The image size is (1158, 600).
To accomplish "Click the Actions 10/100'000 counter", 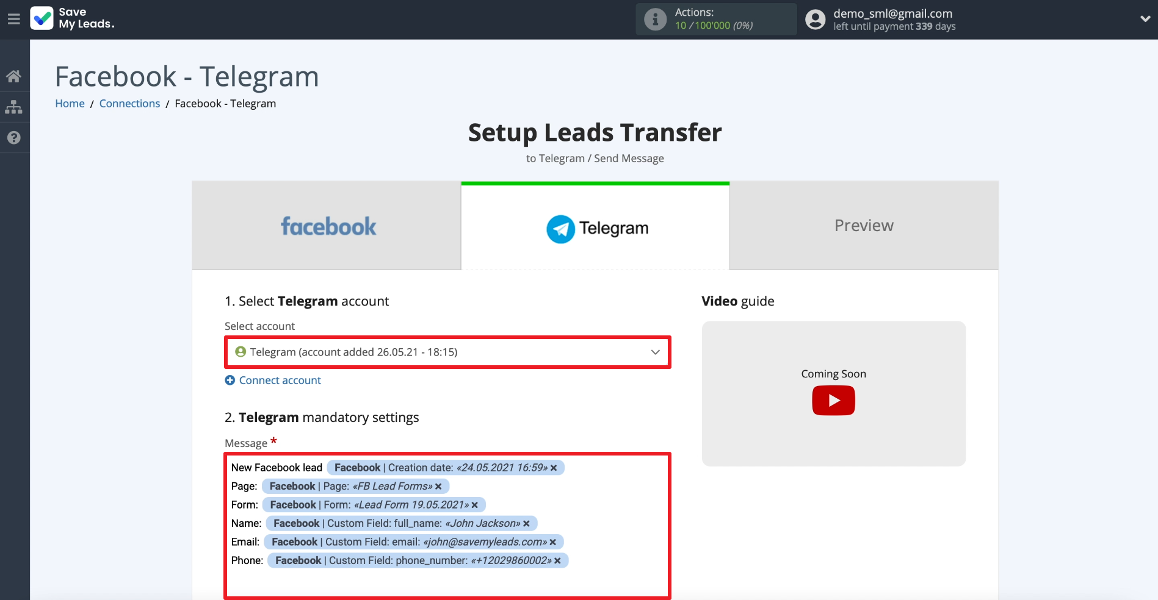I will click(714, 26).
